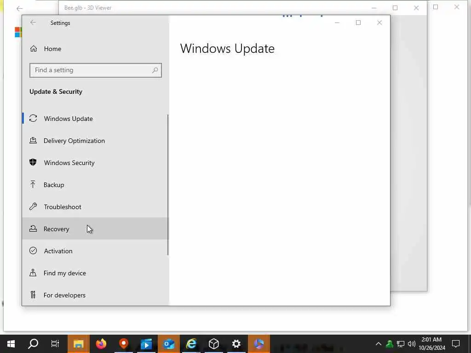471x353 pixels.
Task: Click the Recovery icon in sidebar
Action: (33, 229)
